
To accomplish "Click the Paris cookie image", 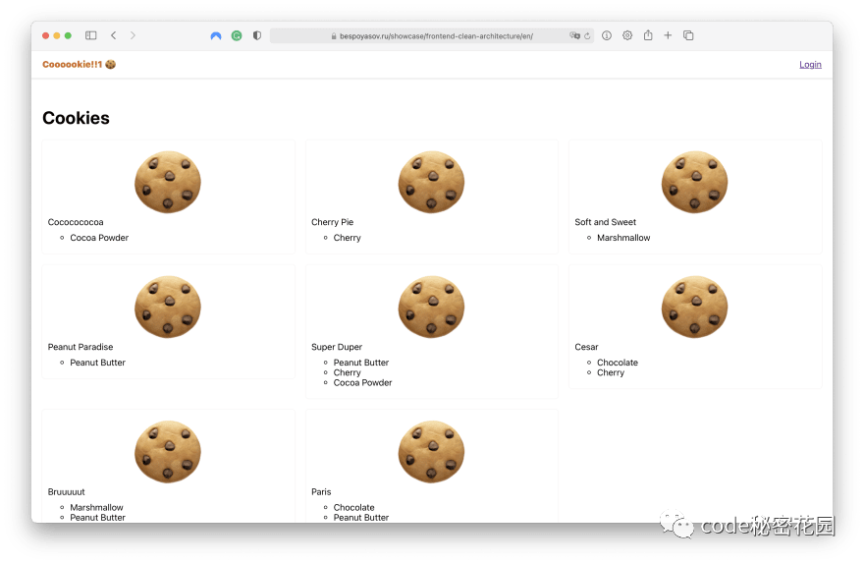I will pyautogui.click(x=431, y=452).
